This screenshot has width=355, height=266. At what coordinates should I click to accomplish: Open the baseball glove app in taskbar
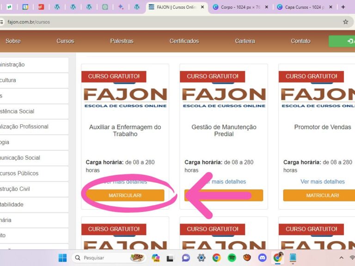click(247, 258)
